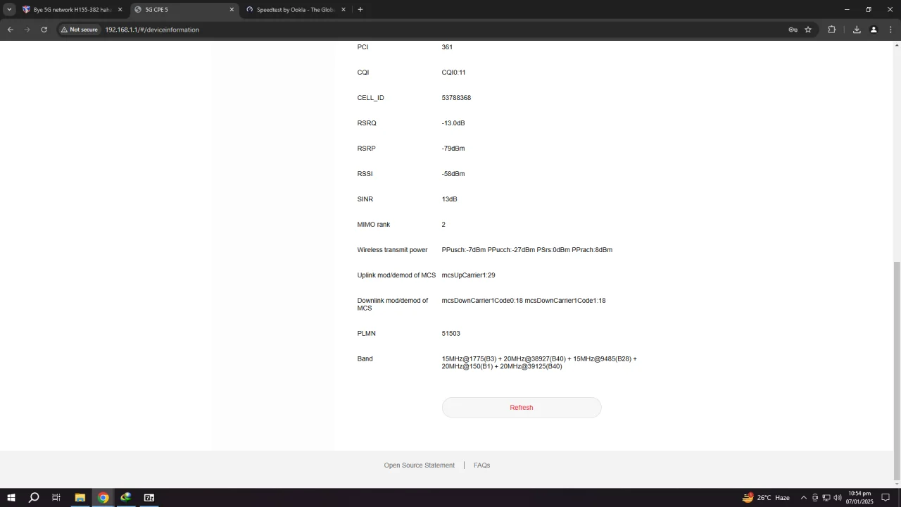Open the Open Source Statement link
Viewport: 901px width, 507px height.
pyautogui.click(x=420, y=465)
